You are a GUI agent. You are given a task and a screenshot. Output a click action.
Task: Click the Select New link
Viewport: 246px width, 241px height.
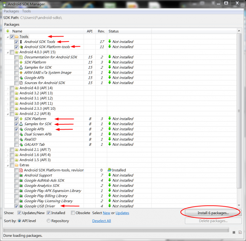(x=106, y=213)
